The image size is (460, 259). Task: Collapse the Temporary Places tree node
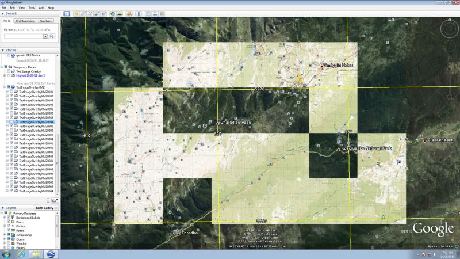coord(2,67)
